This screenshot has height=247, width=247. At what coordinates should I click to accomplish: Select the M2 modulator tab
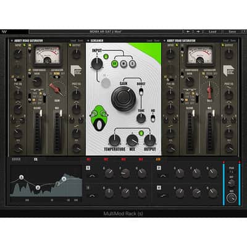[106, 159]
